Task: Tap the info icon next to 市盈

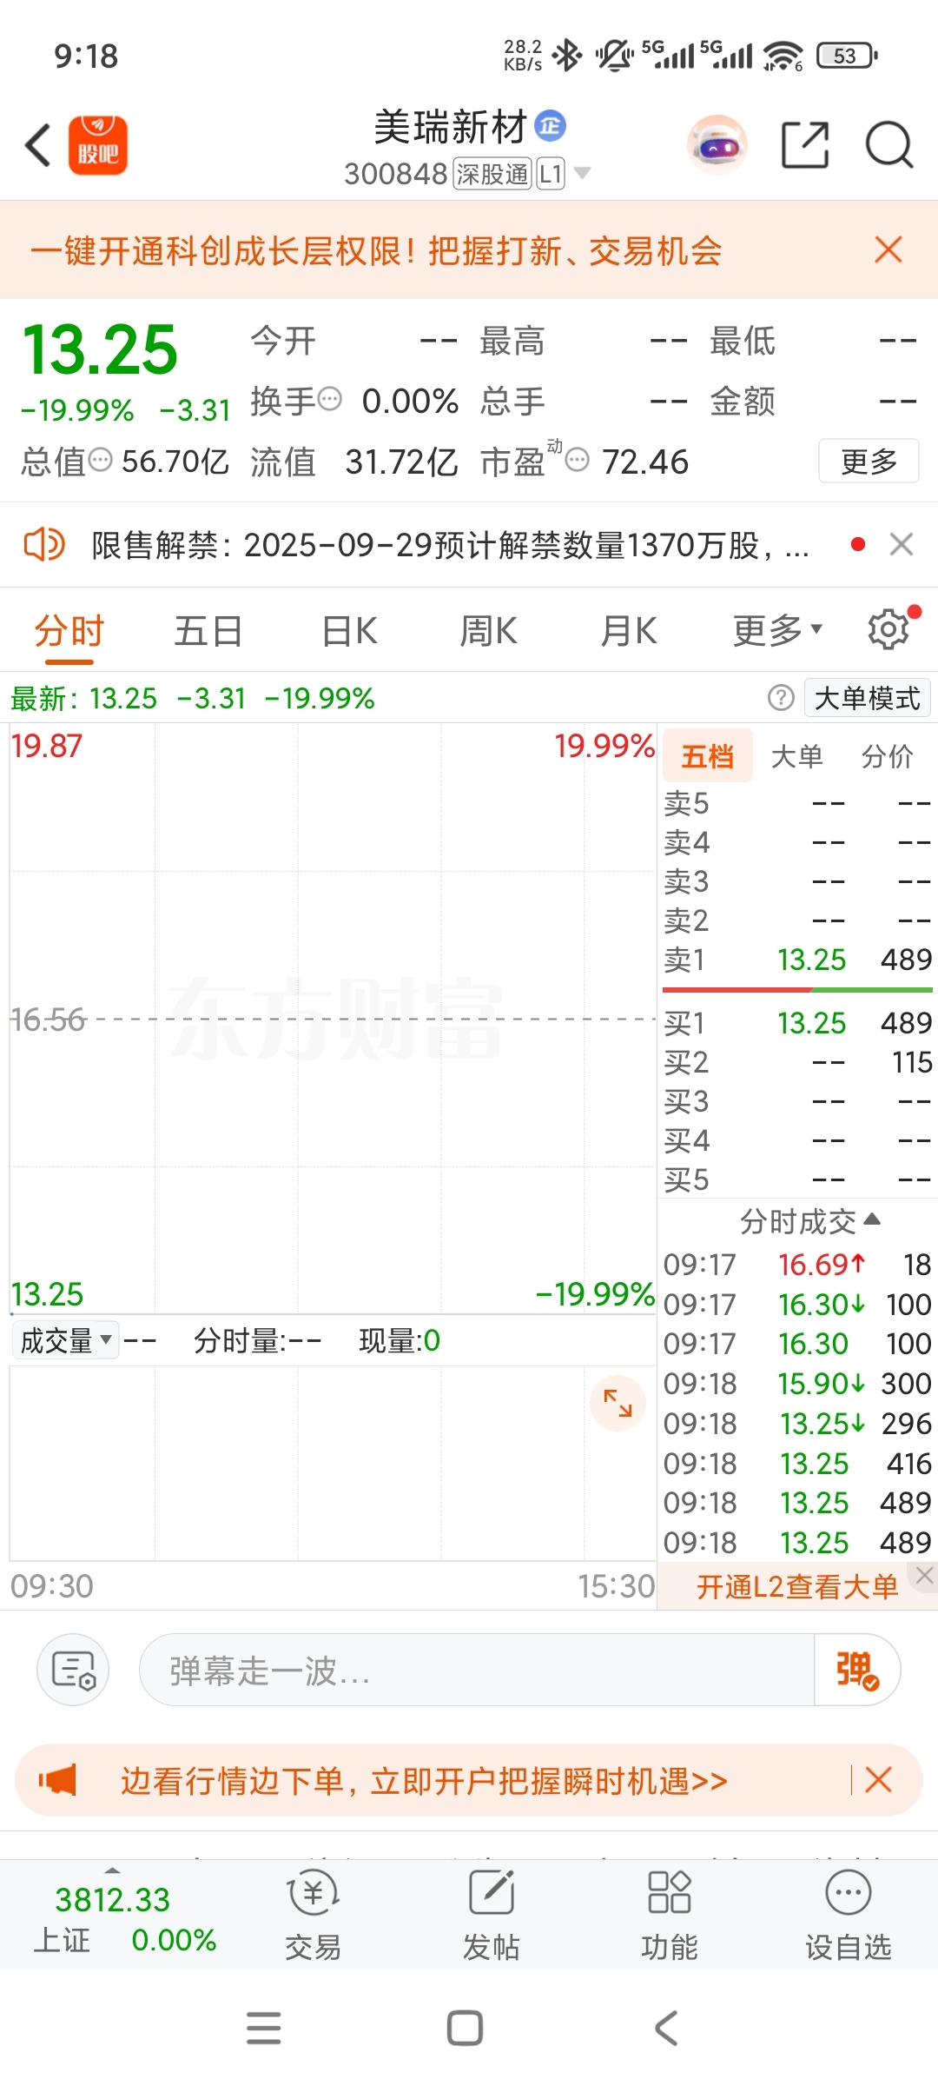Action: click(x=577, y=460)
